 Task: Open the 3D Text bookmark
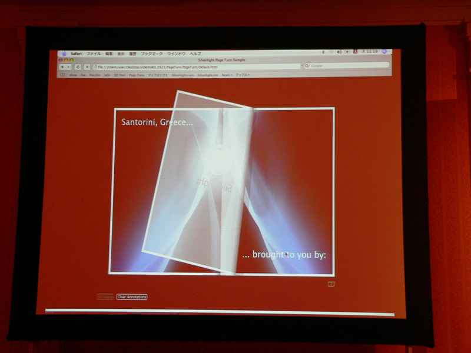coord(120,75)
